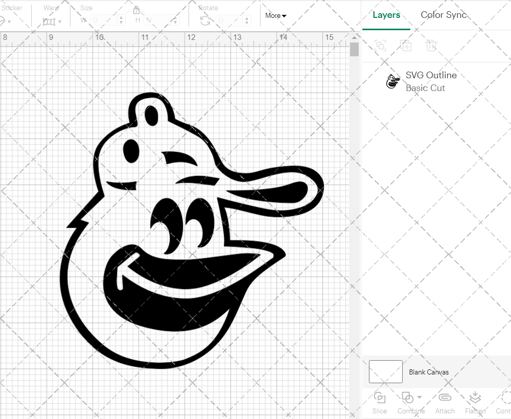
Task: Select the Layers tab
Action: point(386,15)
